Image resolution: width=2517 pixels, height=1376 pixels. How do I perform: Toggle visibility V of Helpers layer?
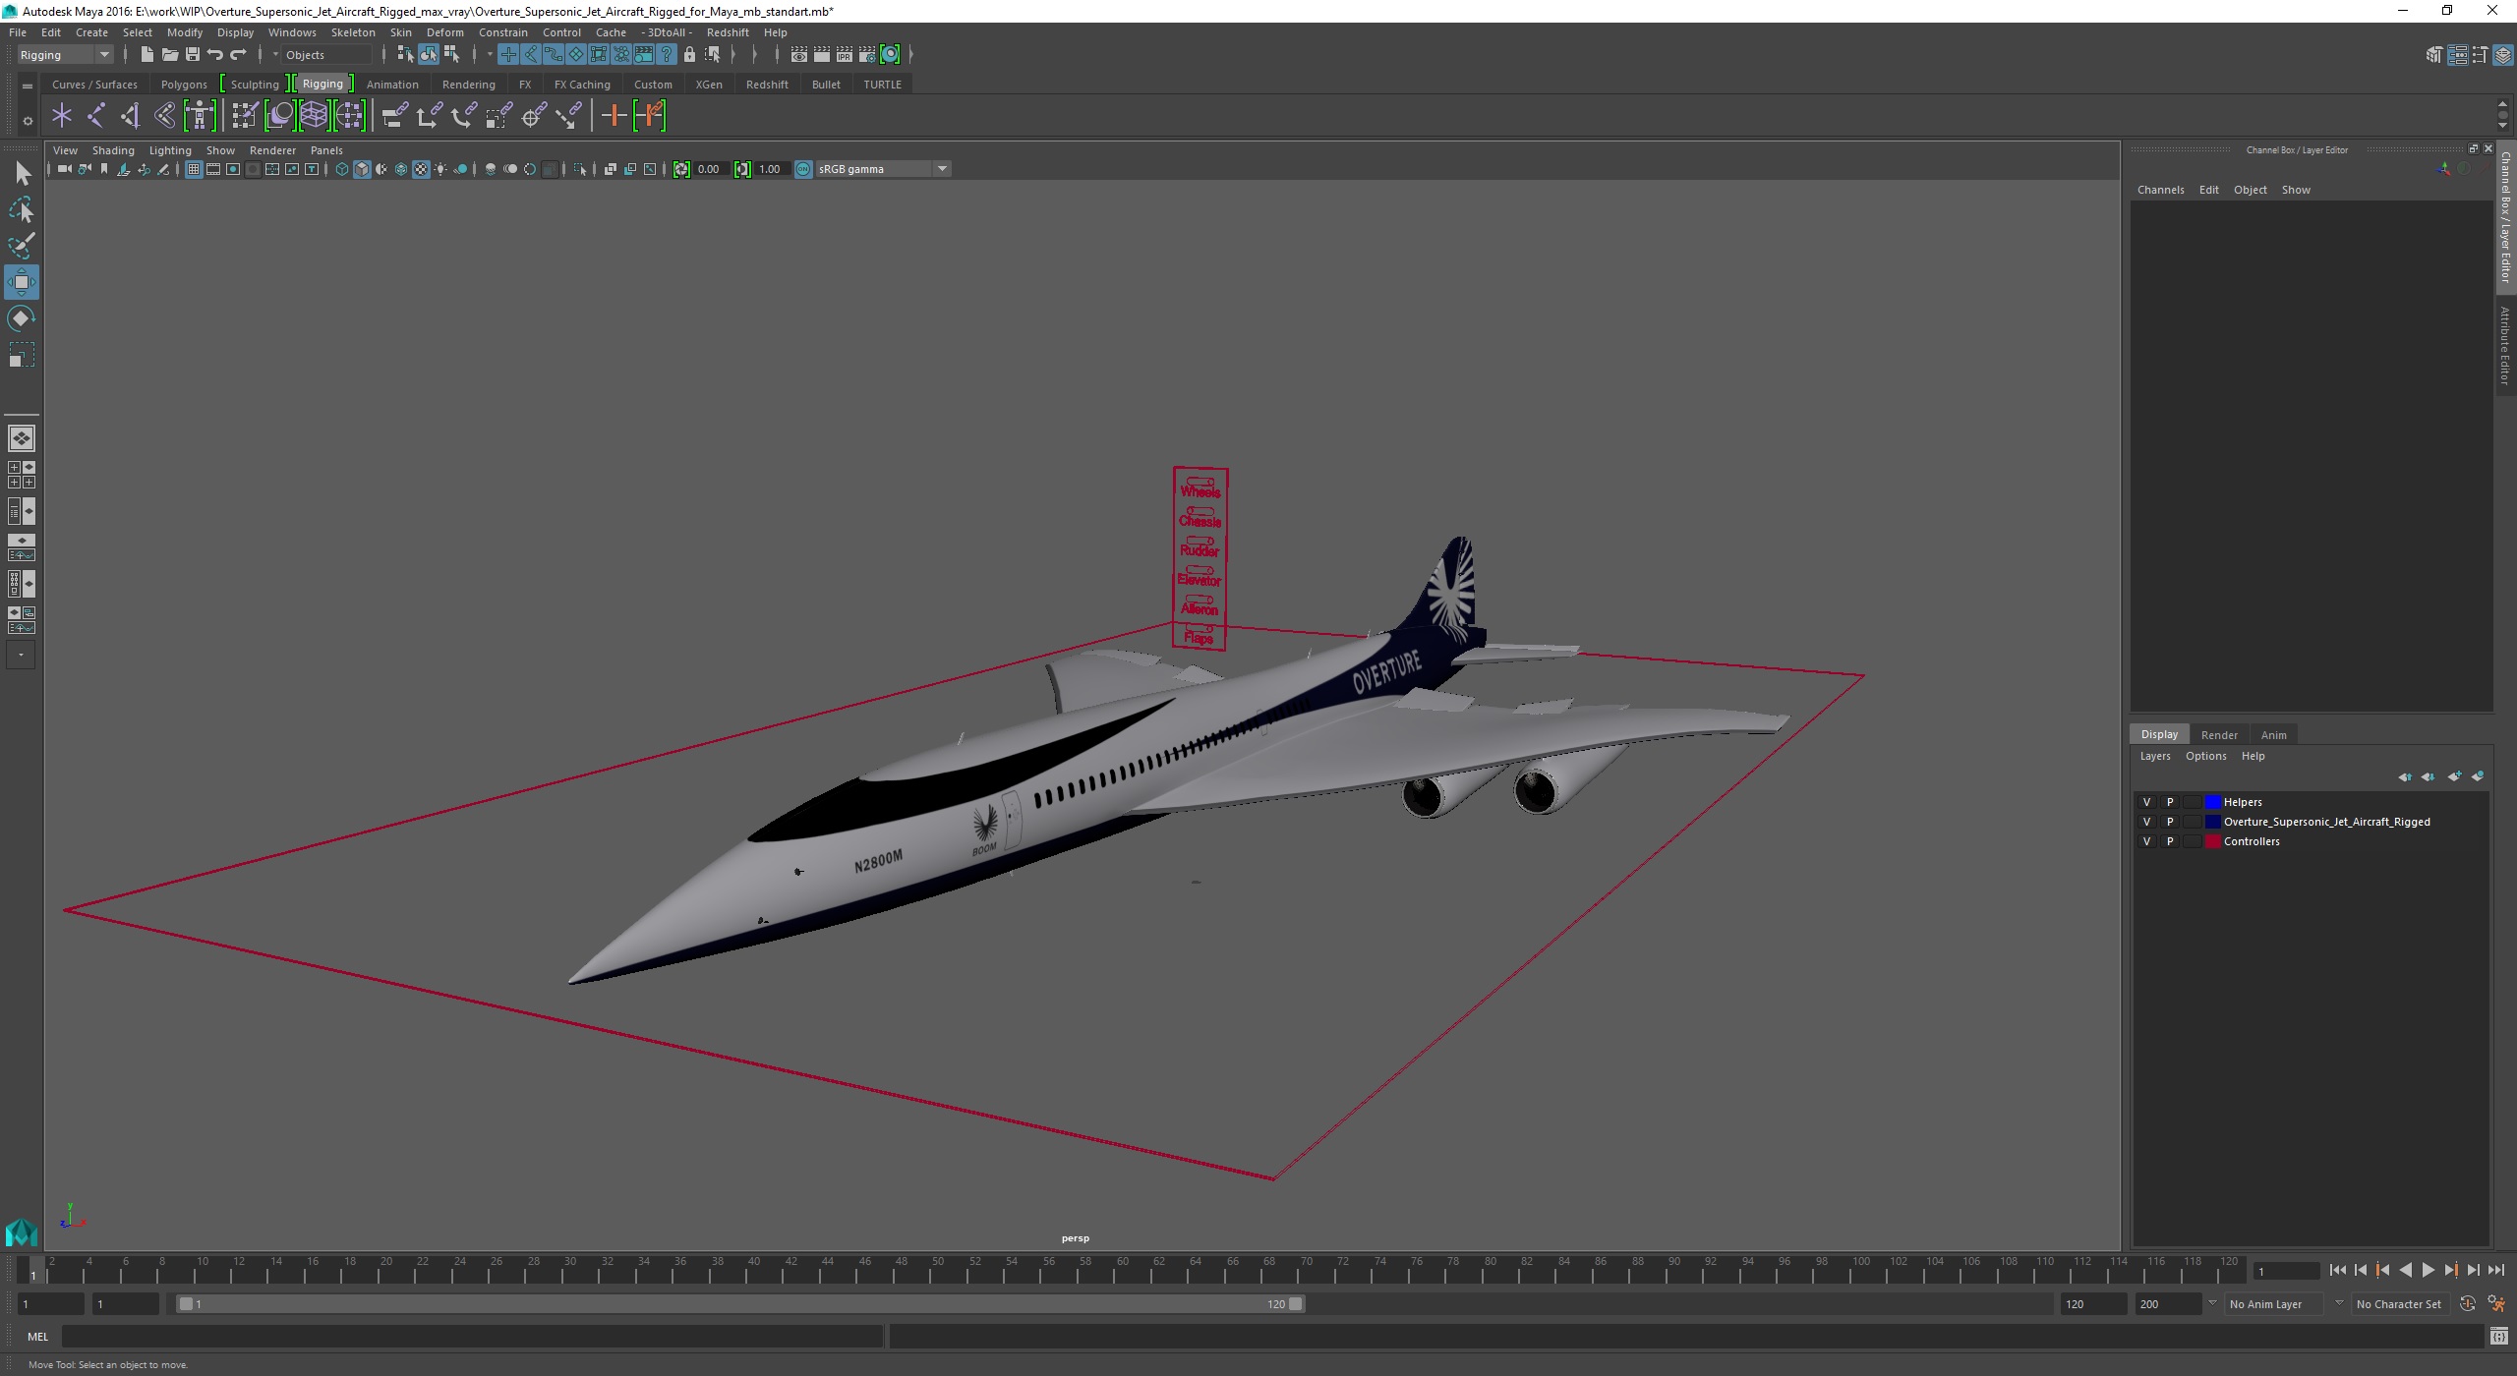2146,802
